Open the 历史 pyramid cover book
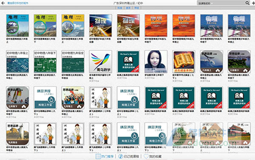This screenshot has width=255, height=160. [x=211, y=134]
